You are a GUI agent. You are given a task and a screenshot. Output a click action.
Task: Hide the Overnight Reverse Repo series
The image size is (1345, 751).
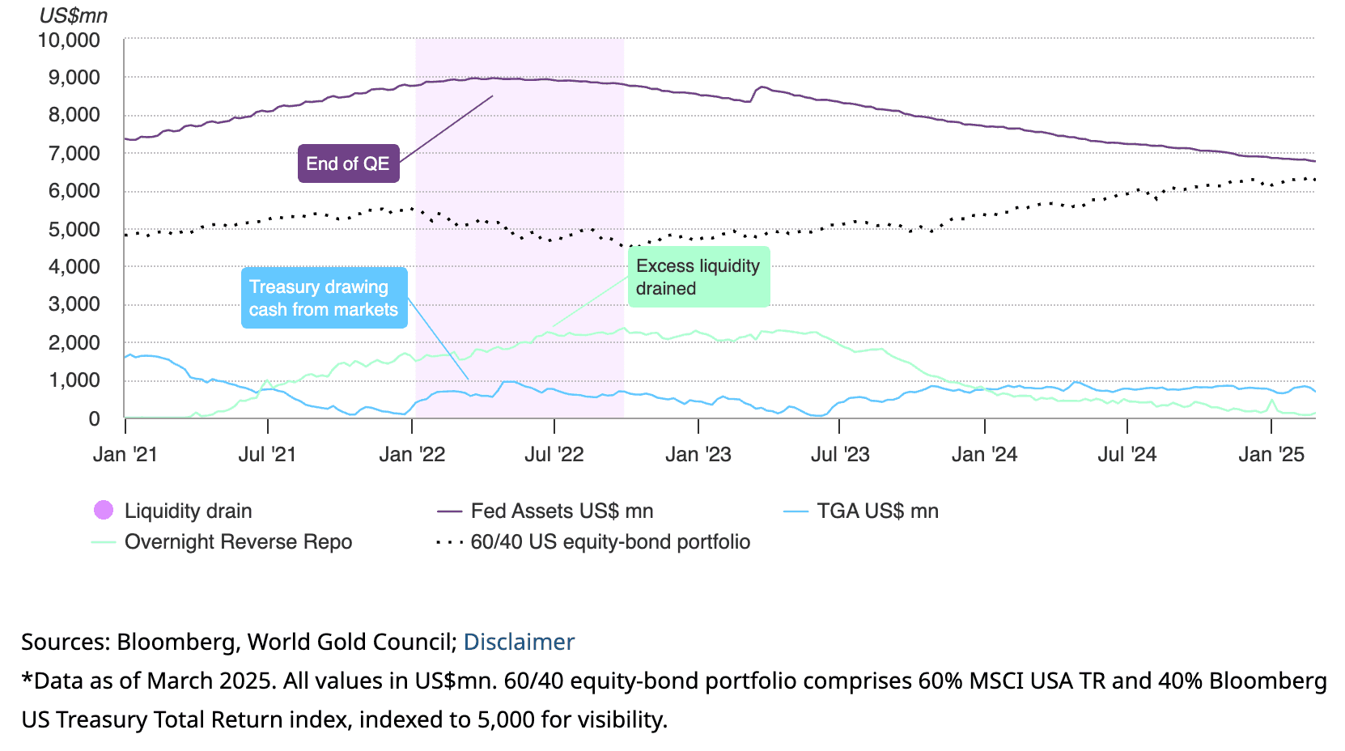238,541
